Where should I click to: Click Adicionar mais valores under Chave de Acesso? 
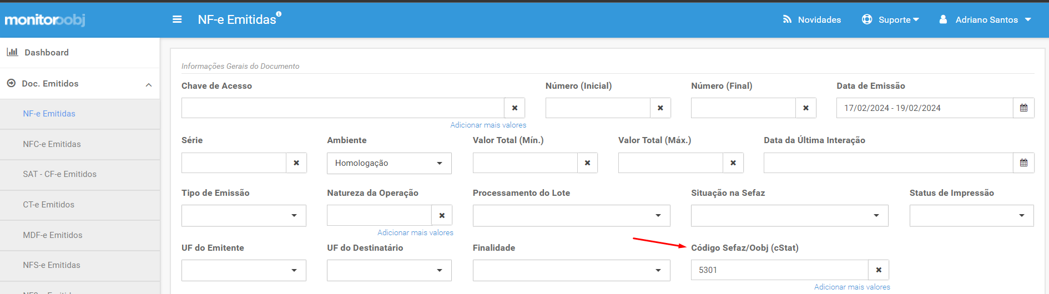click(x=488, y=125)
